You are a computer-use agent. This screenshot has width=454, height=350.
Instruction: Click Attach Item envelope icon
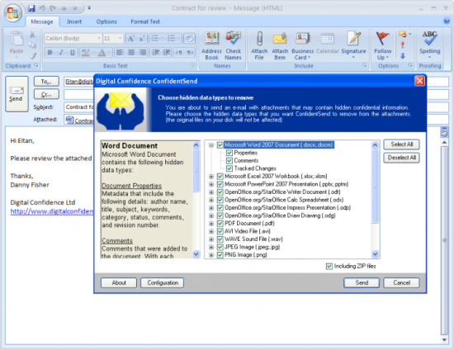(x=280, y=39)
